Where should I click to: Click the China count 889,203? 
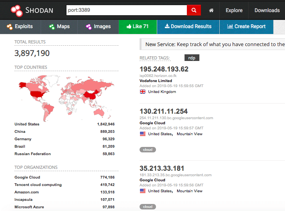(108, 132)
